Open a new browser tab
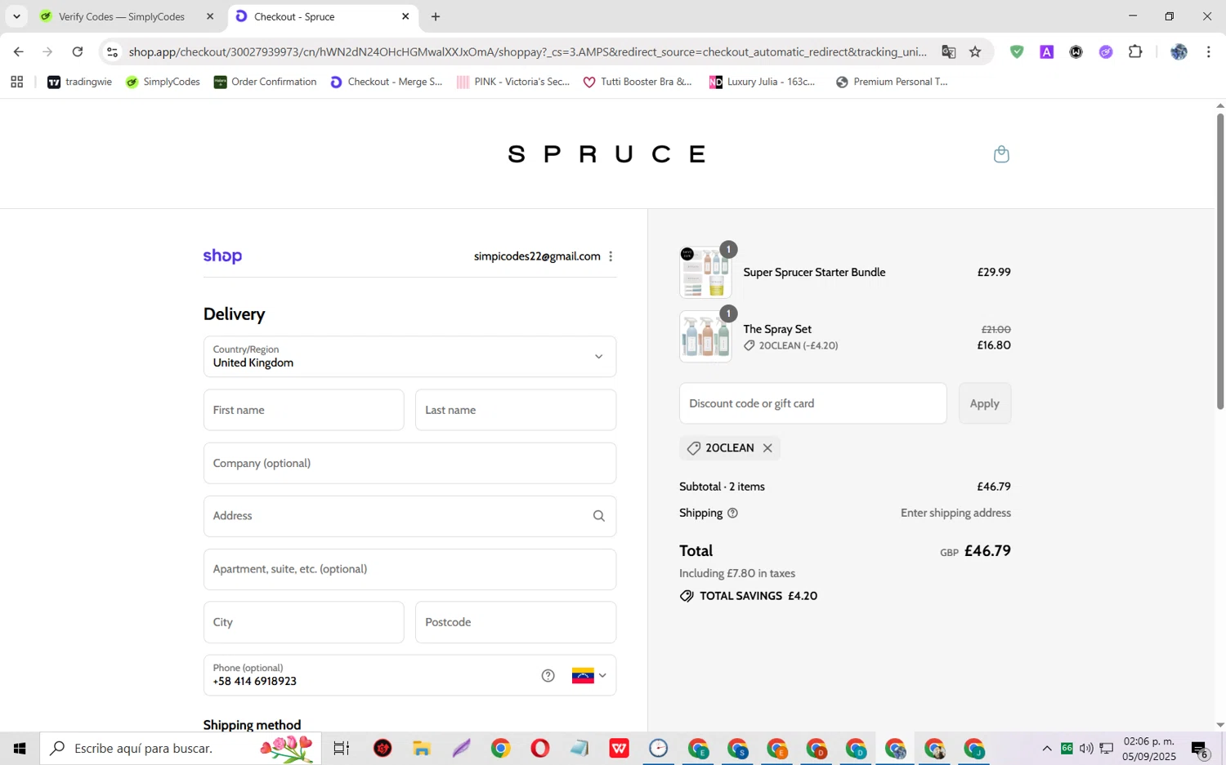Image resolution: width=1226 pixels, height=765 pixels. [x=436, y=16]
